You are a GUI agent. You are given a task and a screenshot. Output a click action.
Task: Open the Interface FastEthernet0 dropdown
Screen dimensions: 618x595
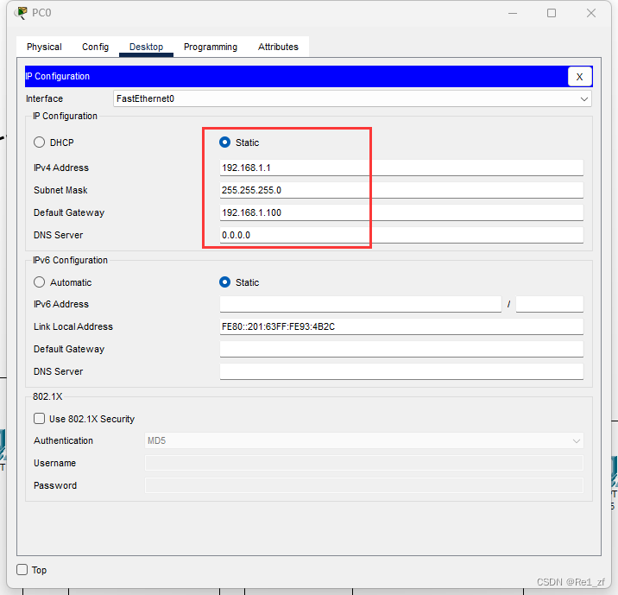point(352,98)
